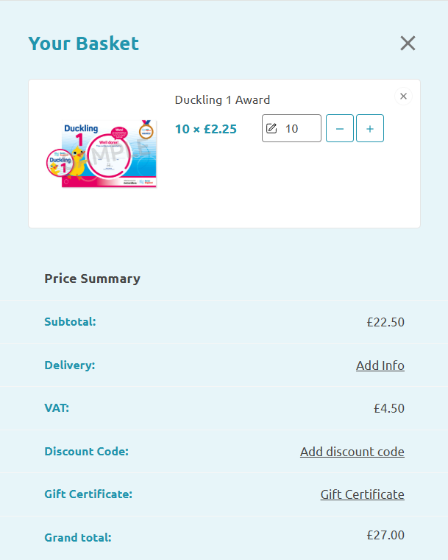
Task: Click the Grand total label
Action: point(78,537)
